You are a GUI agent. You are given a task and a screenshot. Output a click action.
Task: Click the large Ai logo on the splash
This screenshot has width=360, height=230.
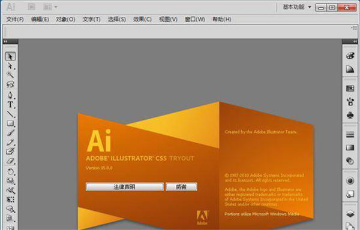click(x=99, y=140)
